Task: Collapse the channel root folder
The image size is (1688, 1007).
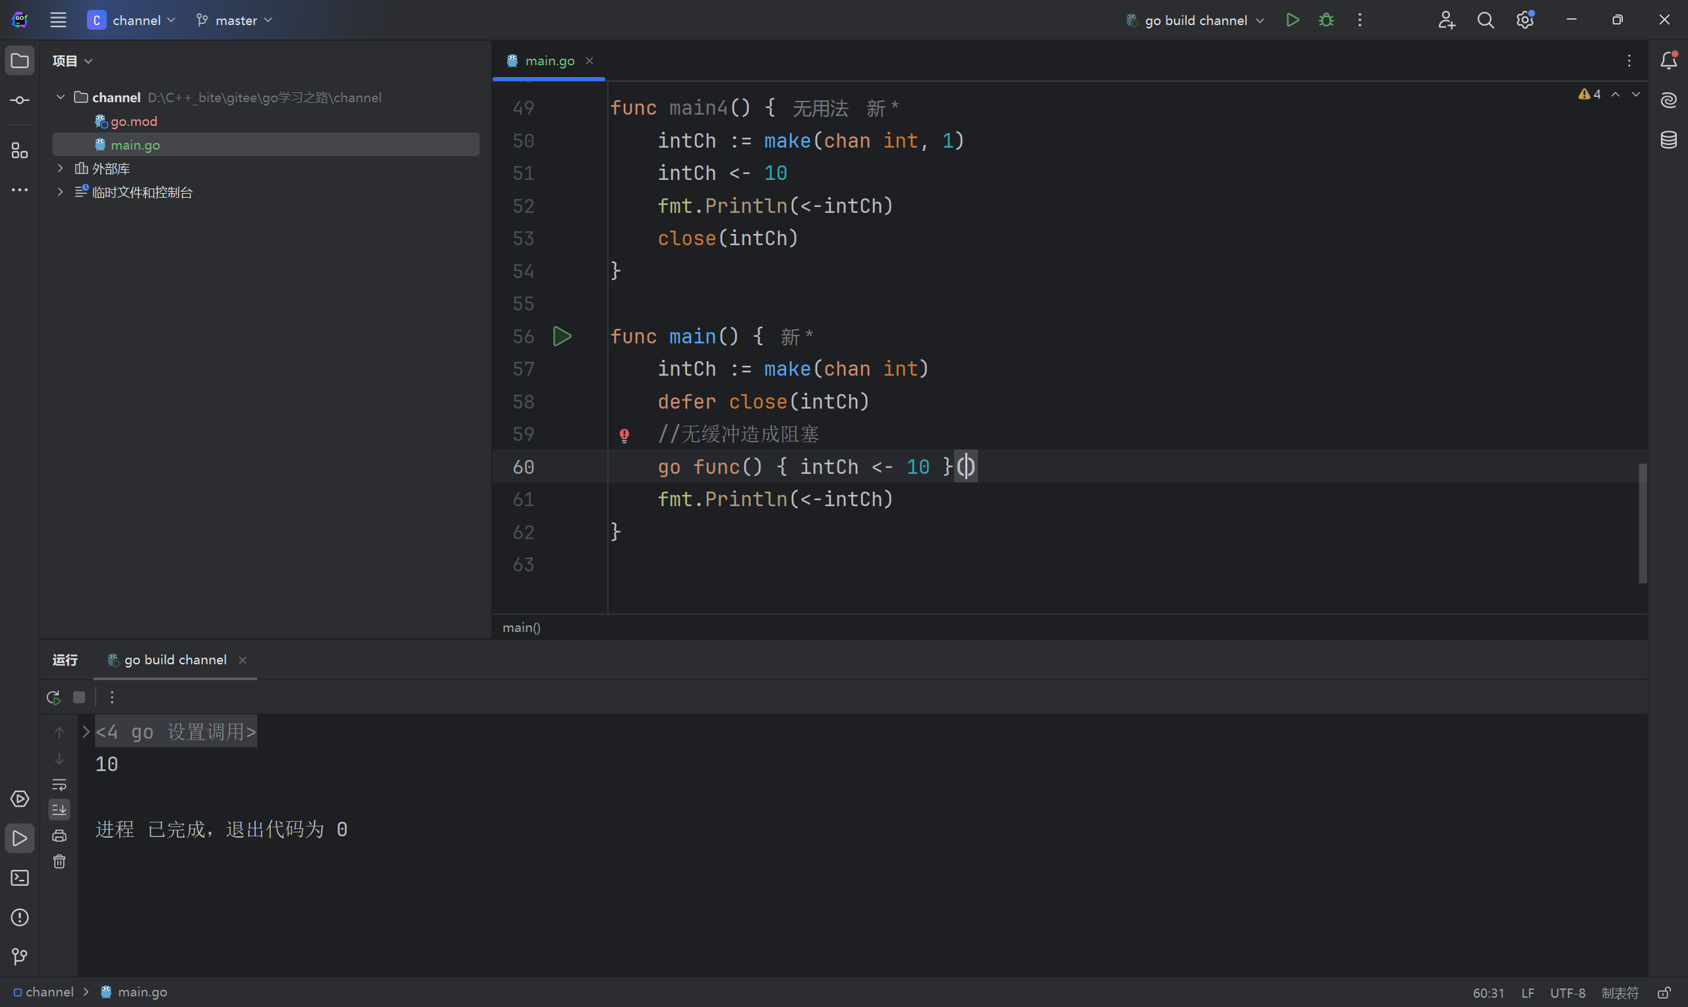Action: (61, 97)
